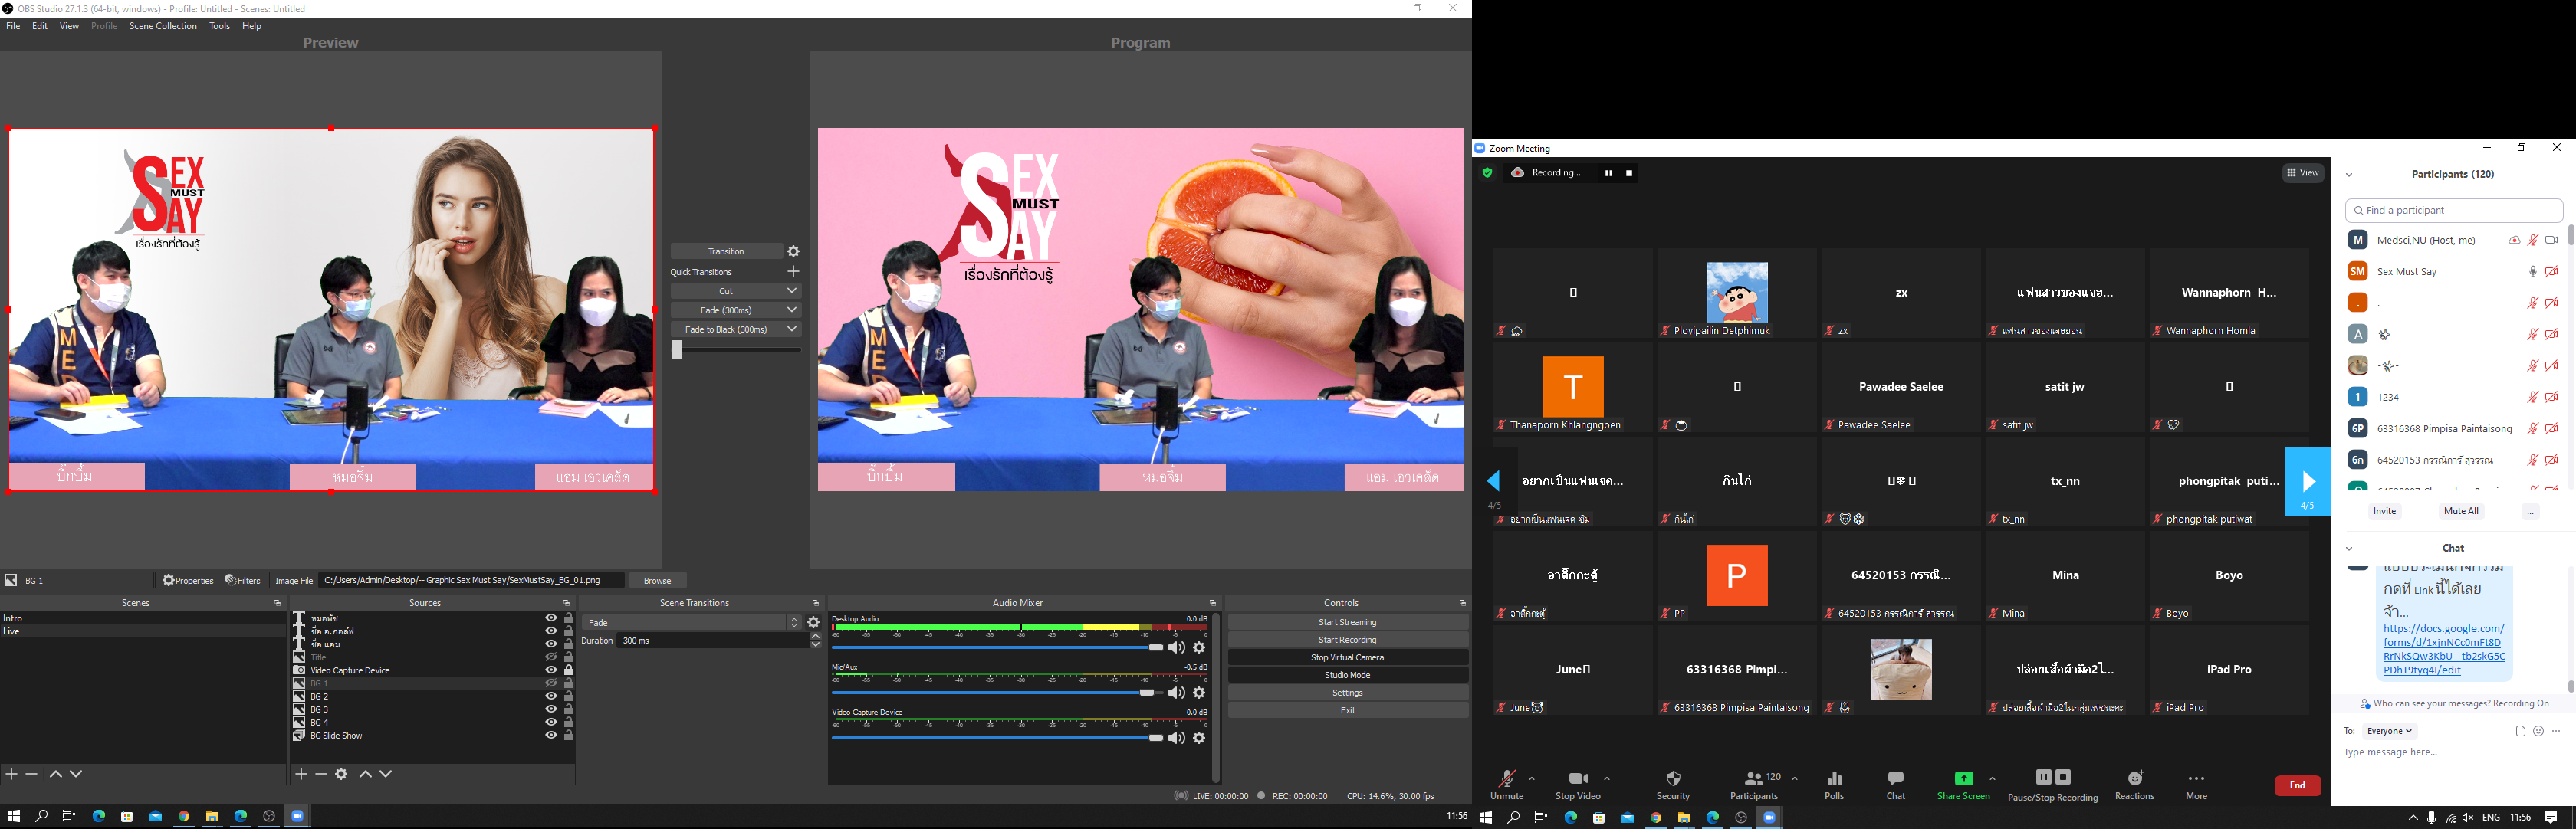Viewport: 2576px width, 829px height.
Task: Collapse the Zoom Chat panel
Action: click(2349, 549)
